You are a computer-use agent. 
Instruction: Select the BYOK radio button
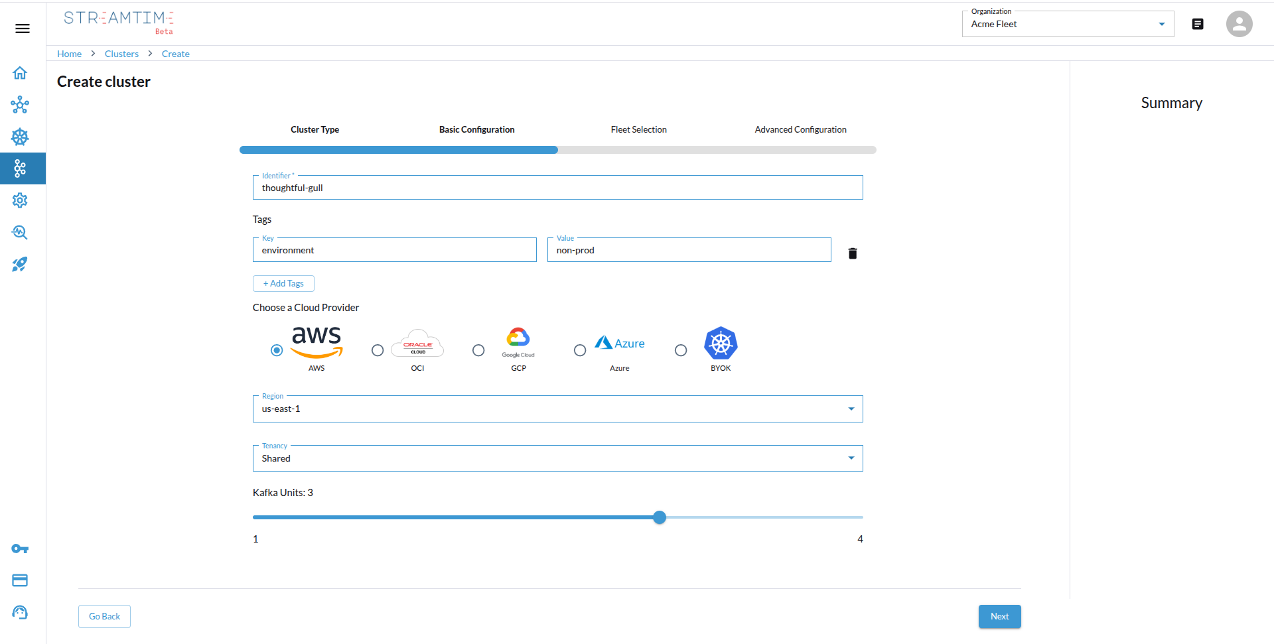[681, 350]
